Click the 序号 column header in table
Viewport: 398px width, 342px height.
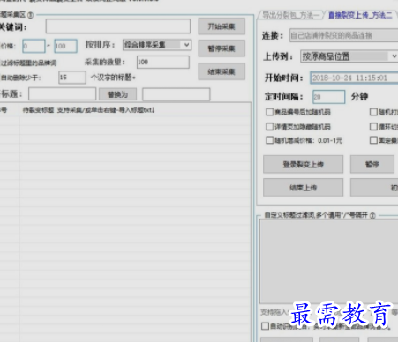point(4,110)
